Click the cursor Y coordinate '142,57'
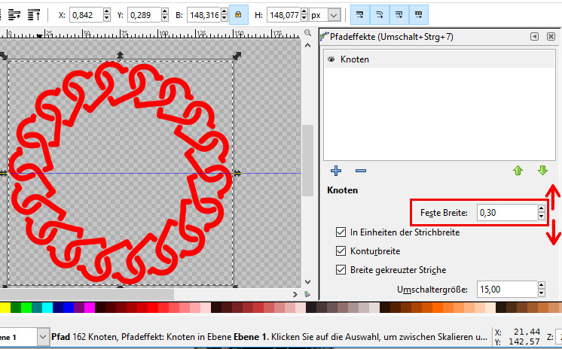Viewport: 562px width, 349px height. (x=524, y=341)
